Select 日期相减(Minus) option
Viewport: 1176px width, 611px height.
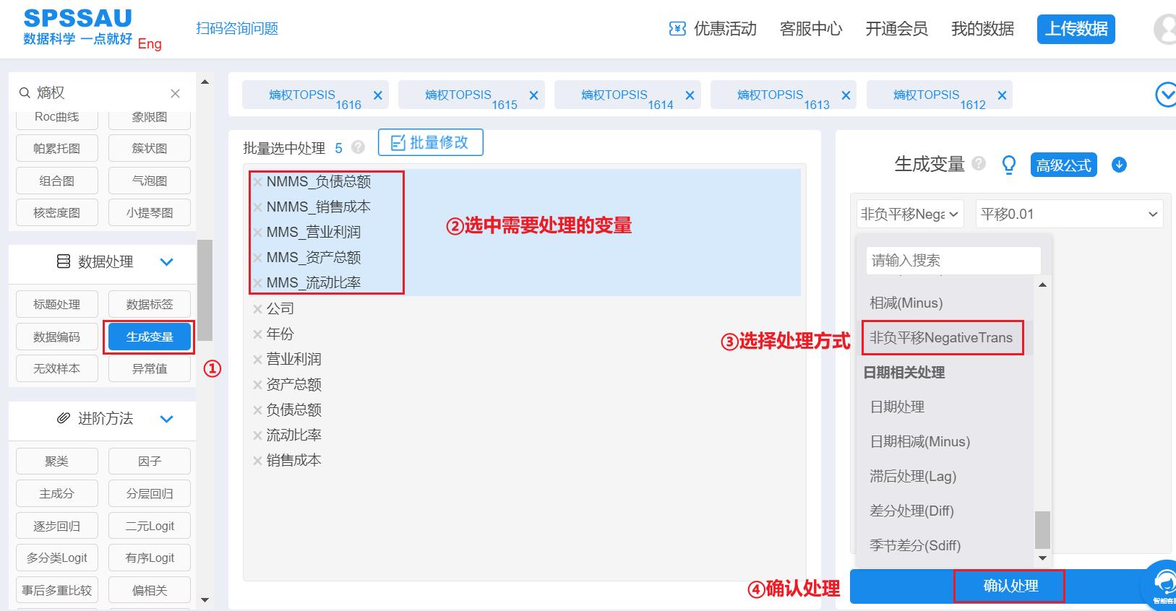(x=919, y=442)
